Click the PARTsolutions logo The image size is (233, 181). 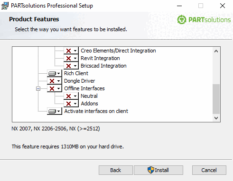point(204,20)
